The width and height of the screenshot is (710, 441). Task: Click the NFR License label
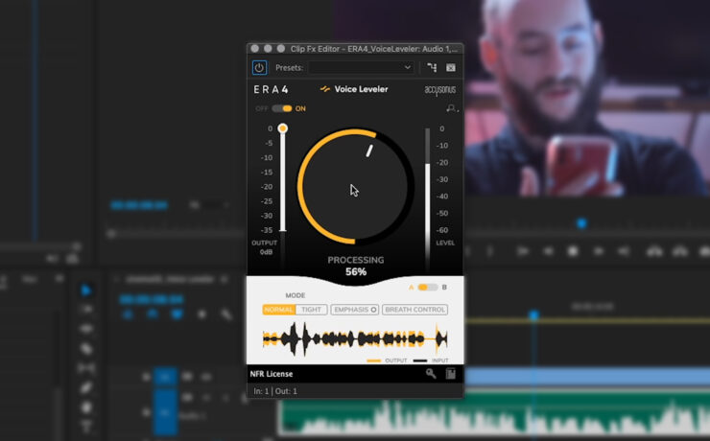pos(272,374)
